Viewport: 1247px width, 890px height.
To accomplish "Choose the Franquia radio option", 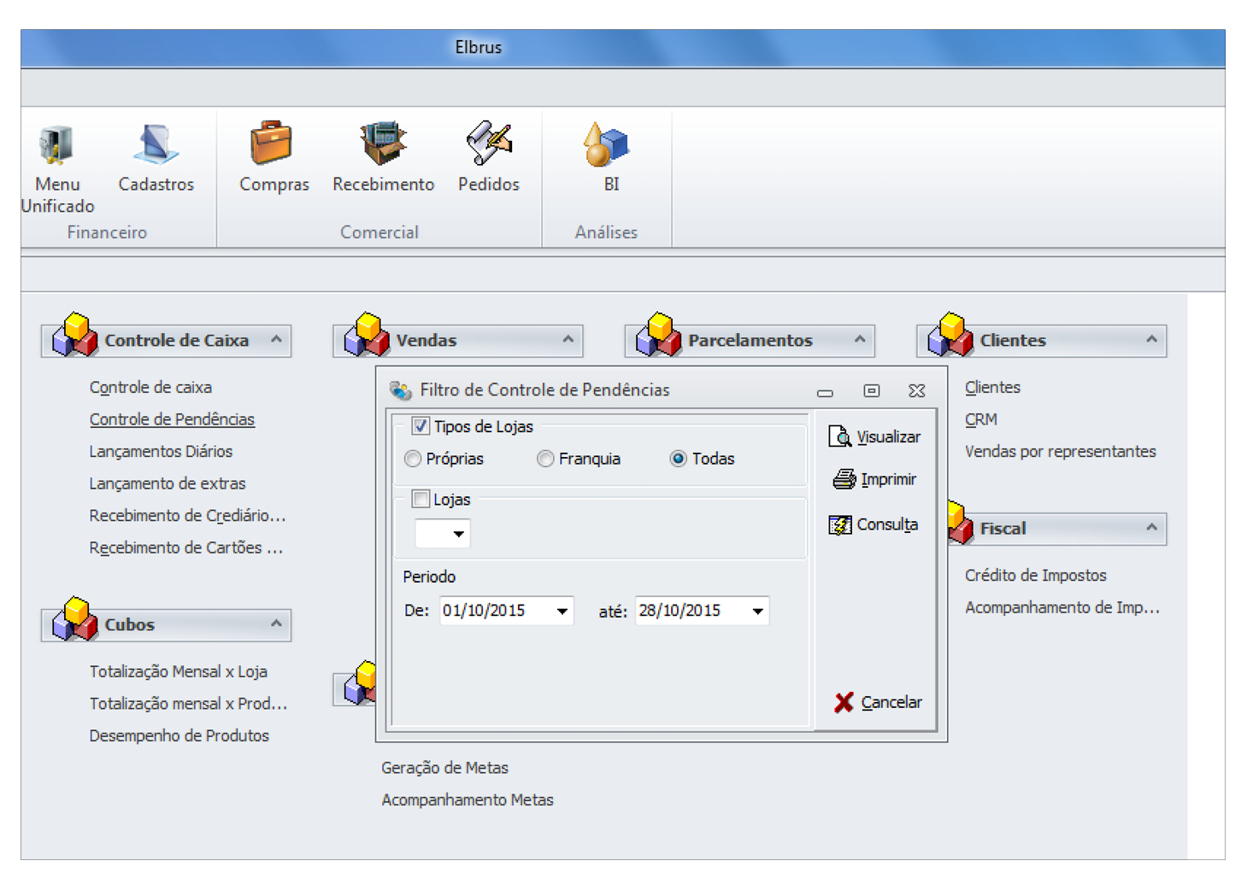I will pyautogui.click(x=545, y=459).
